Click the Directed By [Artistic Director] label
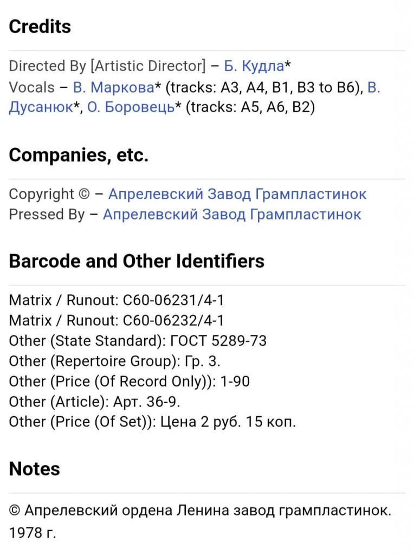The height and width of the screenshot is (555, 414). point(107,67)
